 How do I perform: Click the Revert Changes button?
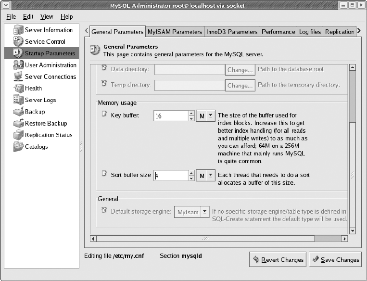(278, 259)
